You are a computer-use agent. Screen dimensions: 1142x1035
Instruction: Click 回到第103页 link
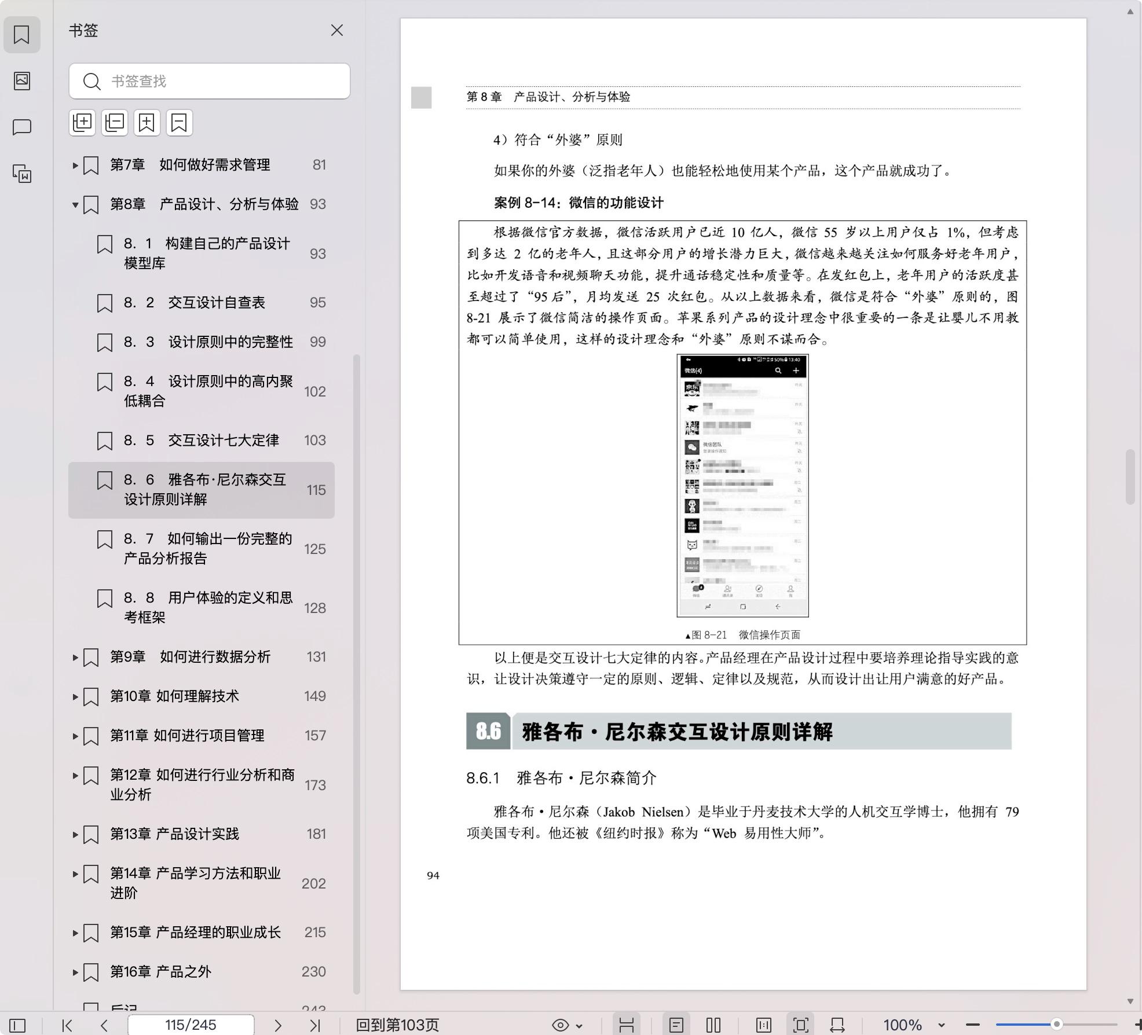(x=397, y=1025)
